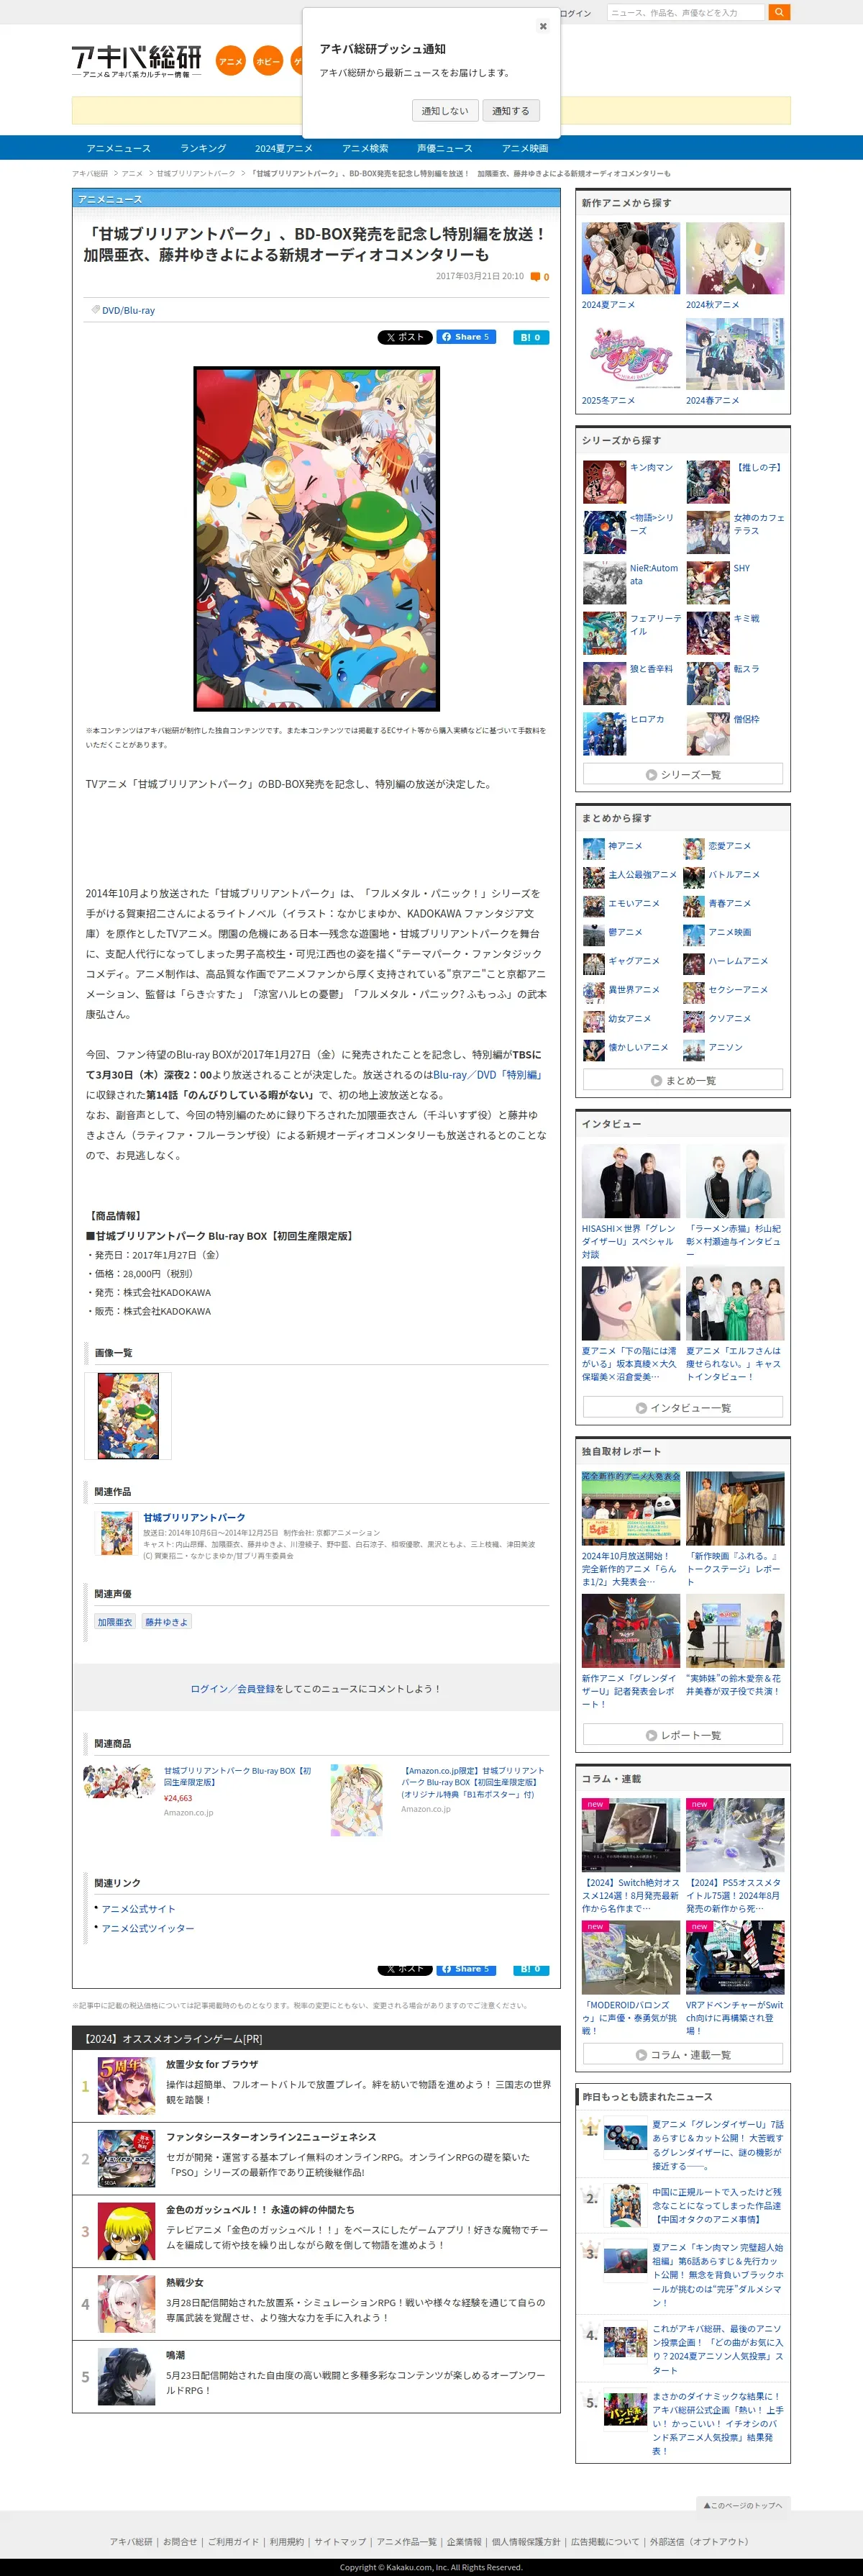The height and width of the screenshot is (2576, 863).
Task: Open 神アニメ summary icon link
Action: [x=593, y=848]
